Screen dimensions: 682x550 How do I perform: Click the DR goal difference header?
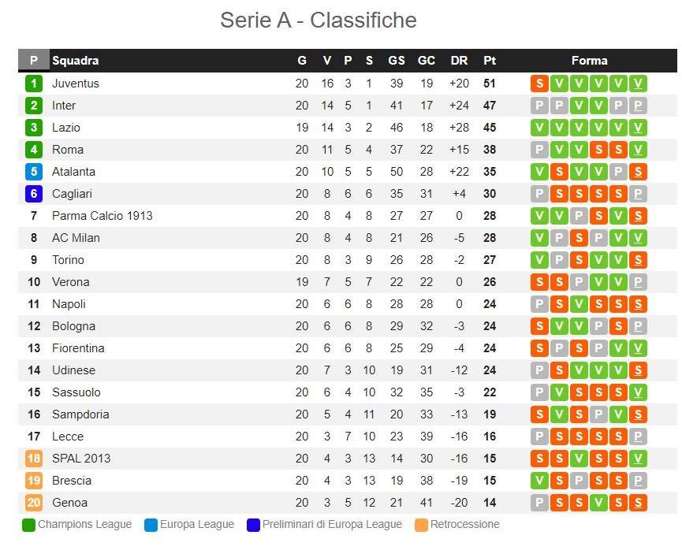point(459,61)
